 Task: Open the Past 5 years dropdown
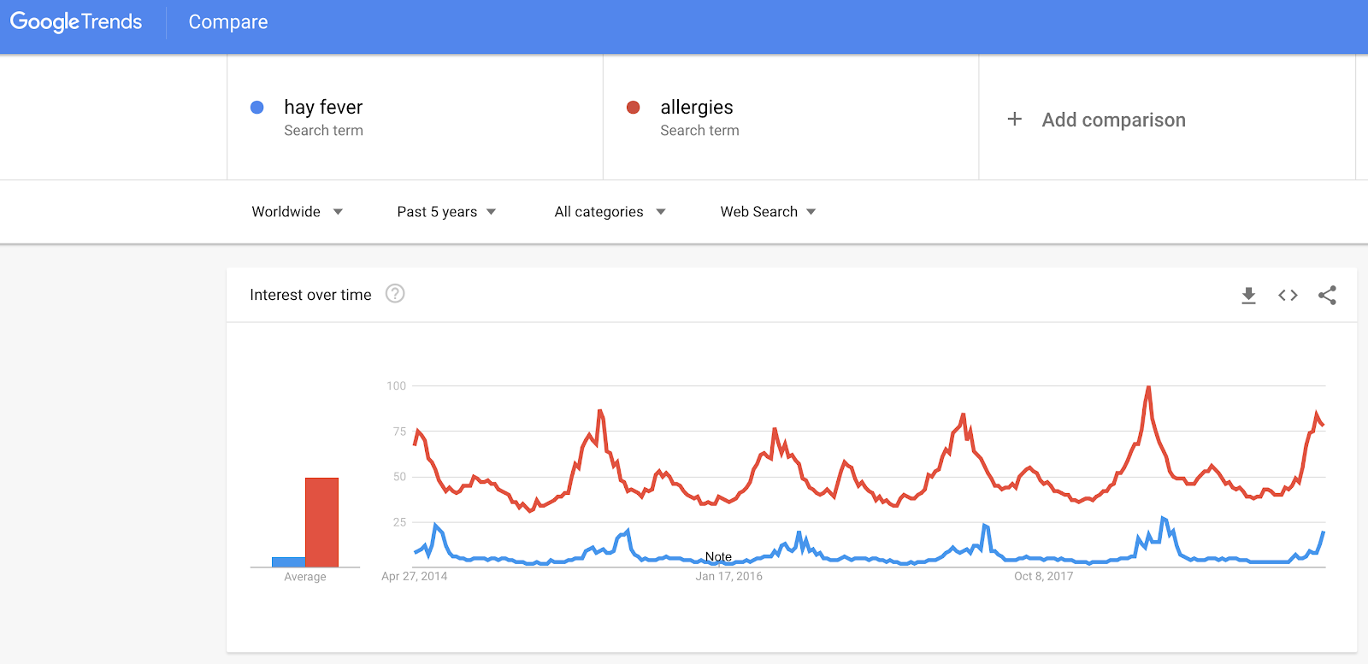pyautogui.click(x=446, y=212)
